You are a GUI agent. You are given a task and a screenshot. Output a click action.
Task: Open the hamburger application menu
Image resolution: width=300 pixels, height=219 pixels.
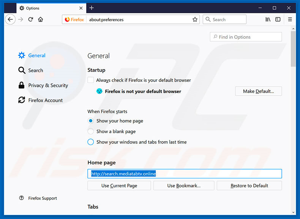tap(290, 19)
